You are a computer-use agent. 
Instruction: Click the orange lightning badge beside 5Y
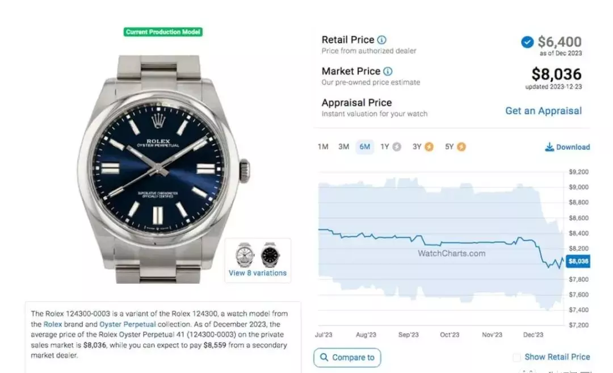point(461,146)
